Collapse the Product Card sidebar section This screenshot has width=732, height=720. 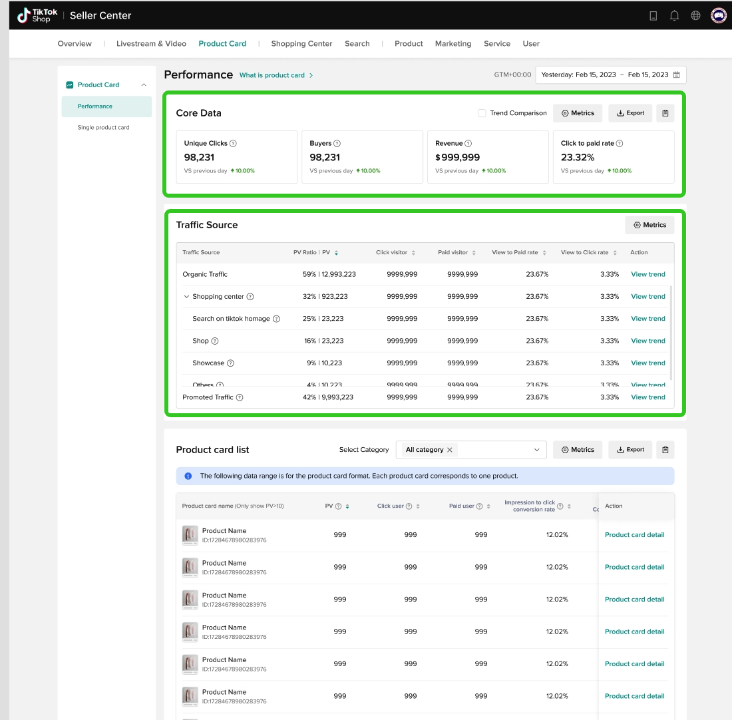point(144,85)
